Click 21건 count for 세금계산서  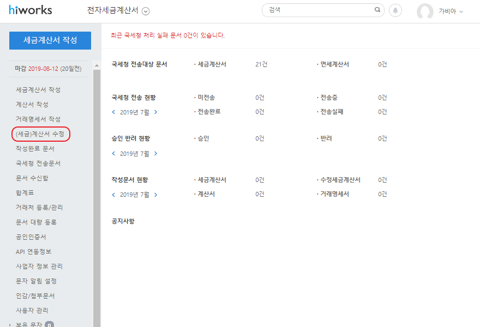pyautogui.click(x=261, y=64)
